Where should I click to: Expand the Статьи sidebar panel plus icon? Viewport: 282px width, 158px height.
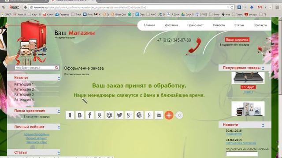[x=59, y=153]
